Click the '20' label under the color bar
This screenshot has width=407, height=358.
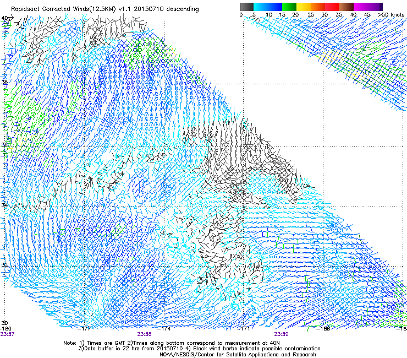point(295,15)
